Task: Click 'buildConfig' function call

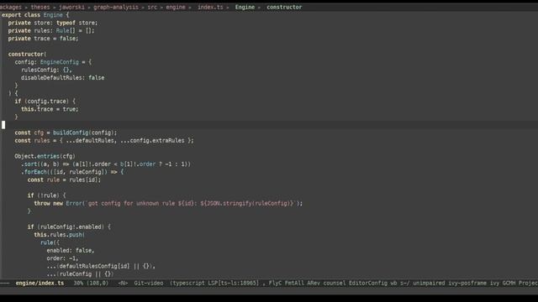Action: pos(71,133)
